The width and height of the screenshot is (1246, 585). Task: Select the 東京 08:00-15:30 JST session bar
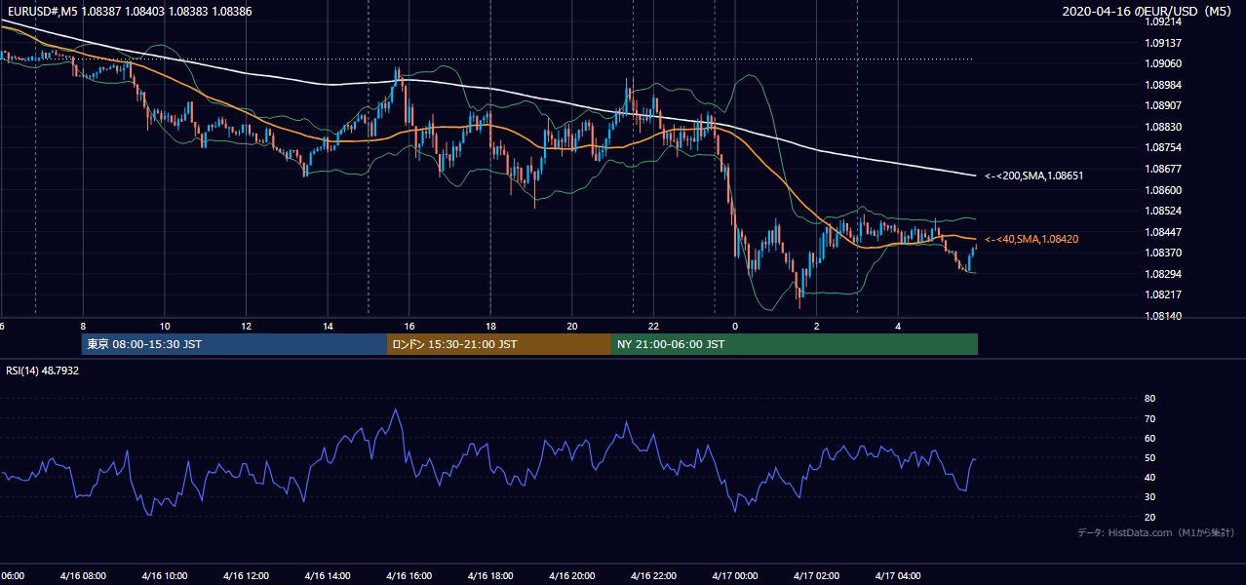pyautogui.click(x=234, y=344)
